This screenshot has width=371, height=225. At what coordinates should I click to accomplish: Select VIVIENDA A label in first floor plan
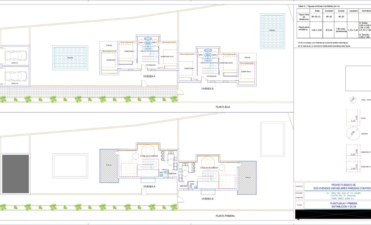coord(149,187)
